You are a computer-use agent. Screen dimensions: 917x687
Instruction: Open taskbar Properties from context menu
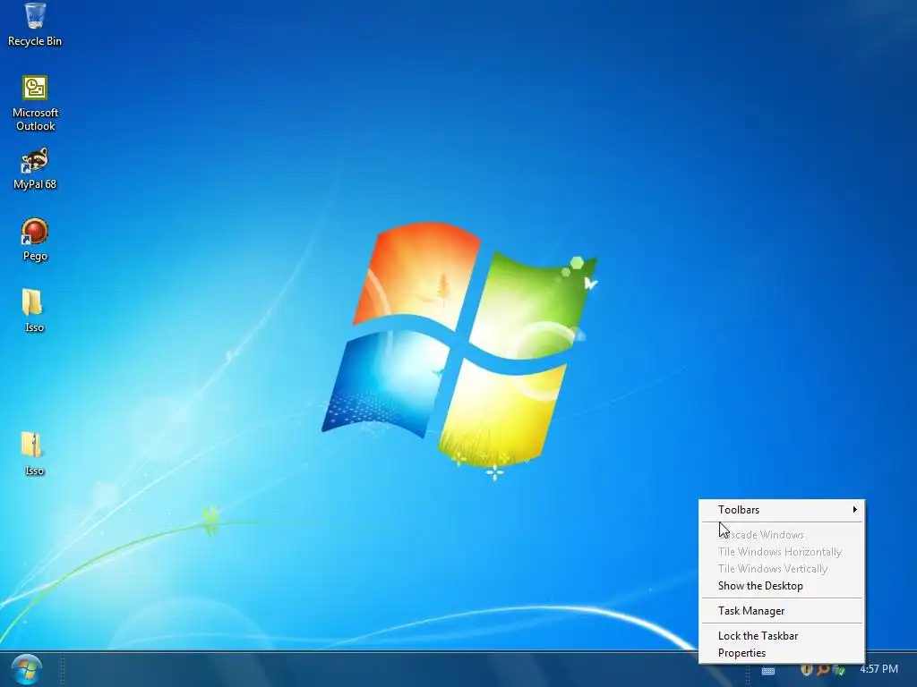pos(782,653)
